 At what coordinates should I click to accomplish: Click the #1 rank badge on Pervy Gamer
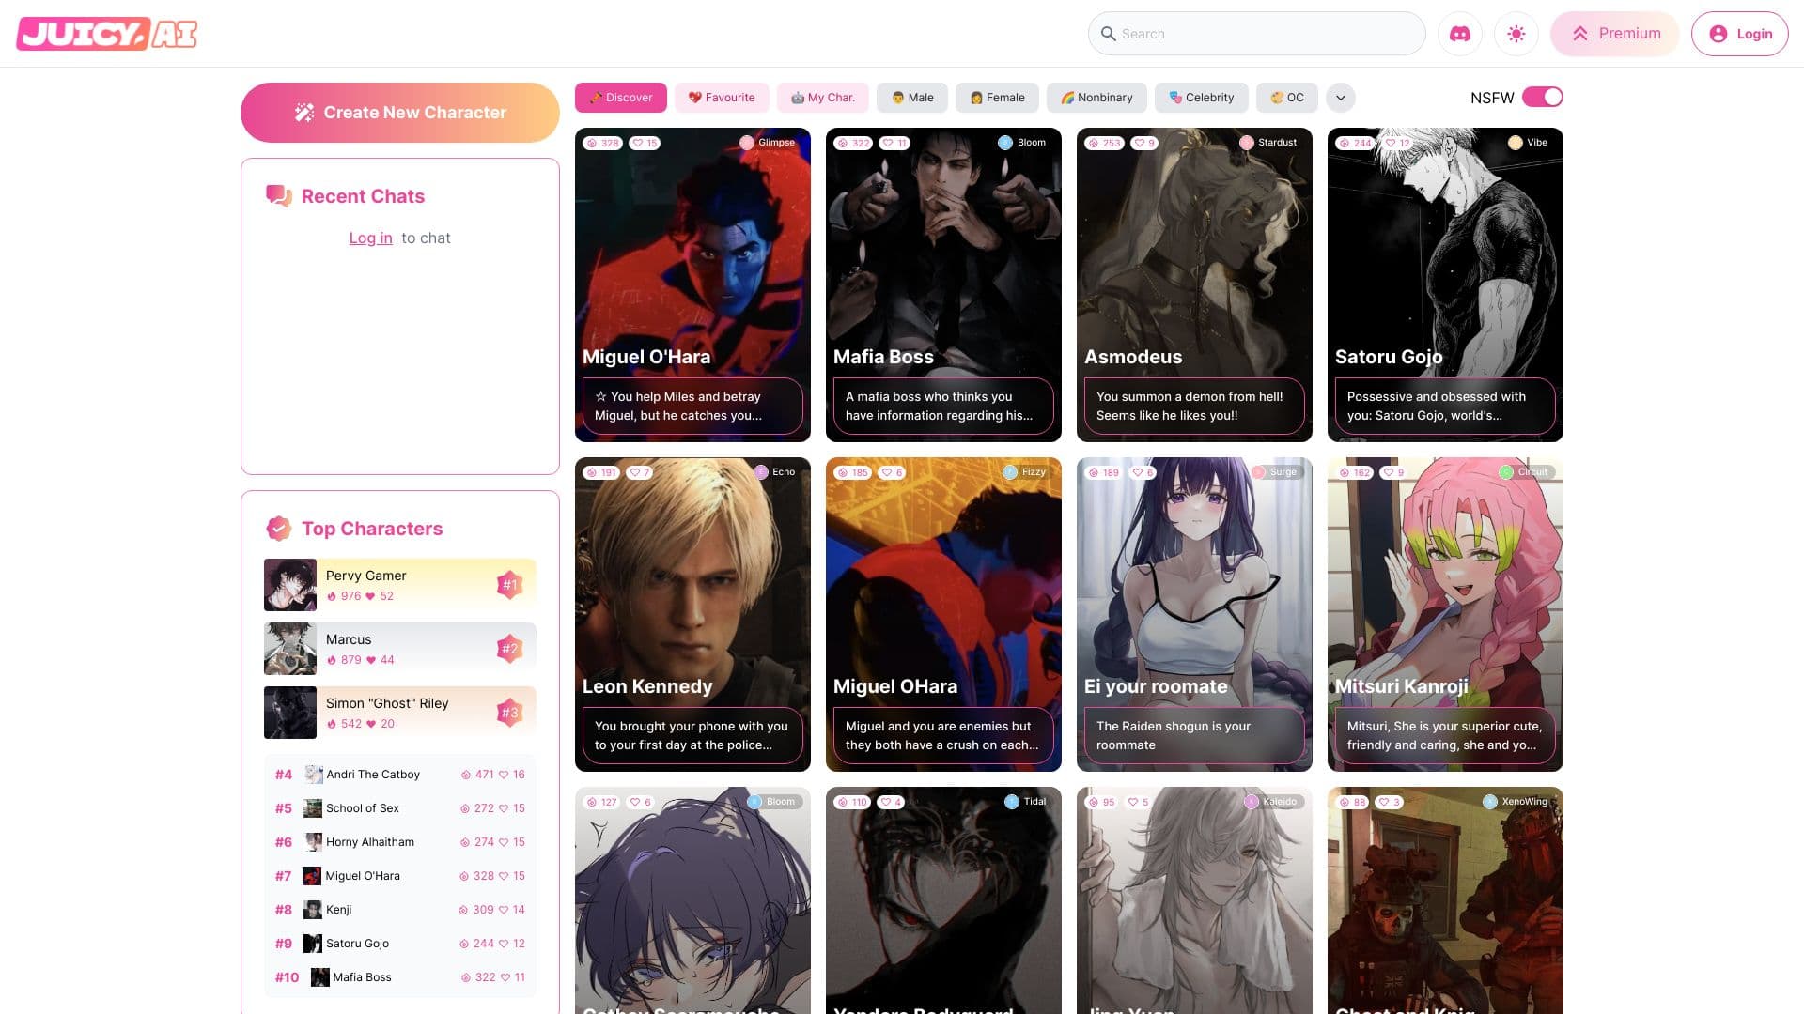pyautogui.click(x=509, y=584)
